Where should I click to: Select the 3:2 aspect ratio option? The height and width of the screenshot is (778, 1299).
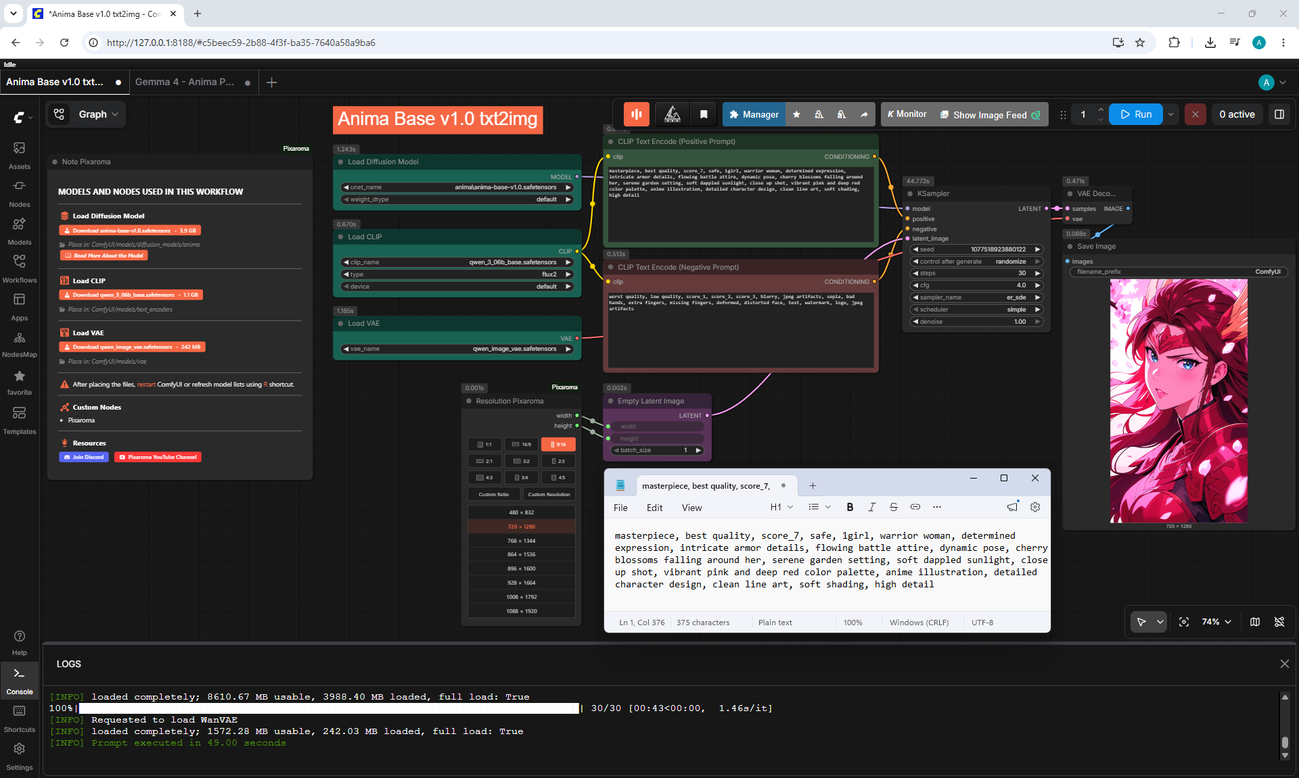522,461
